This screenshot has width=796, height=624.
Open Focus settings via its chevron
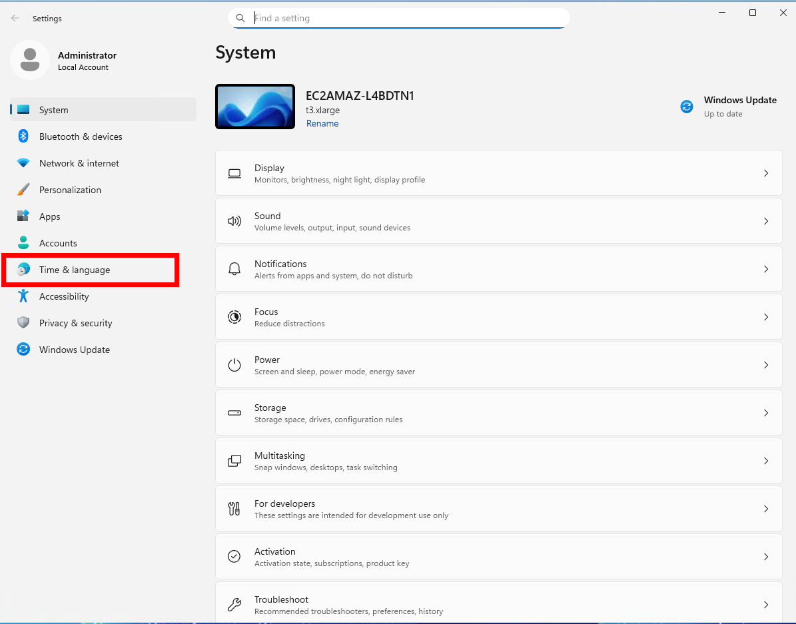766,317
